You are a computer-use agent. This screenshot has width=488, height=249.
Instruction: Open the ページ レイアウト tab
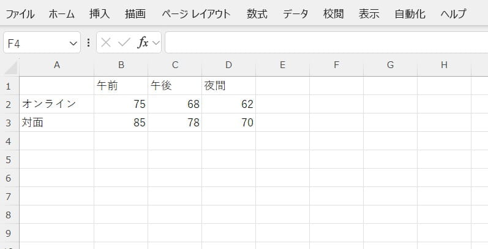(197, 13)
